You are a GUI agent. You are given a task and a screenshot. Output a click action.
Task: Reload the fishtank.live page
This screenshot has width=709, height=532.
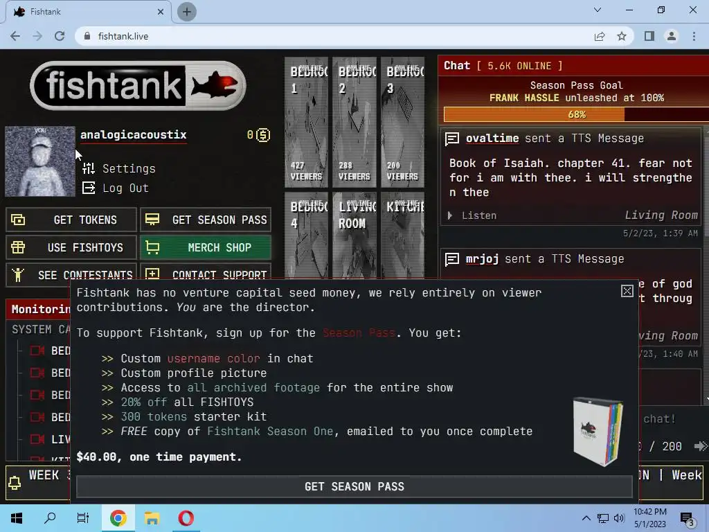[60, 36]
